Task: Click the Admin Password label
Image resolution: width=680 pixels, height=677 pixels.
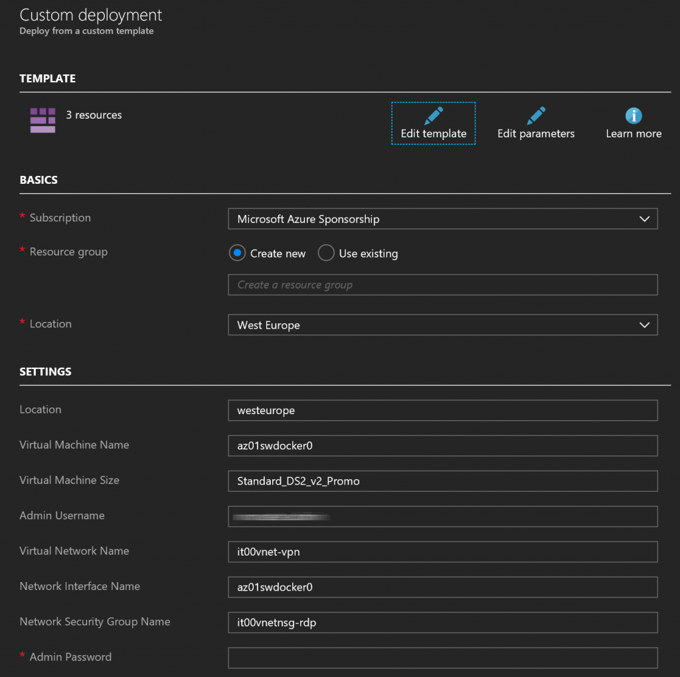Action: (70, 657)
